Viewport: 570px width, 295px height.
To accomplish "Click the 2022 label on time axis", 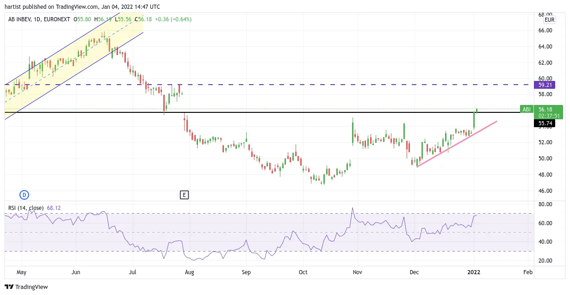I will click(x=474, y=272).
